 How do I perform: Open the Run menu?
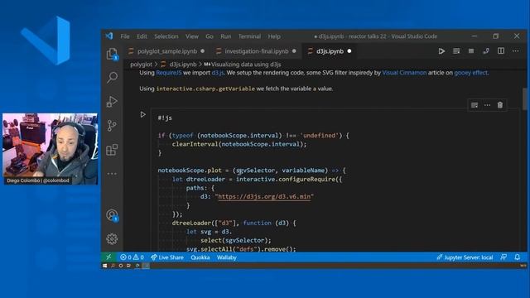coord(226,36)
